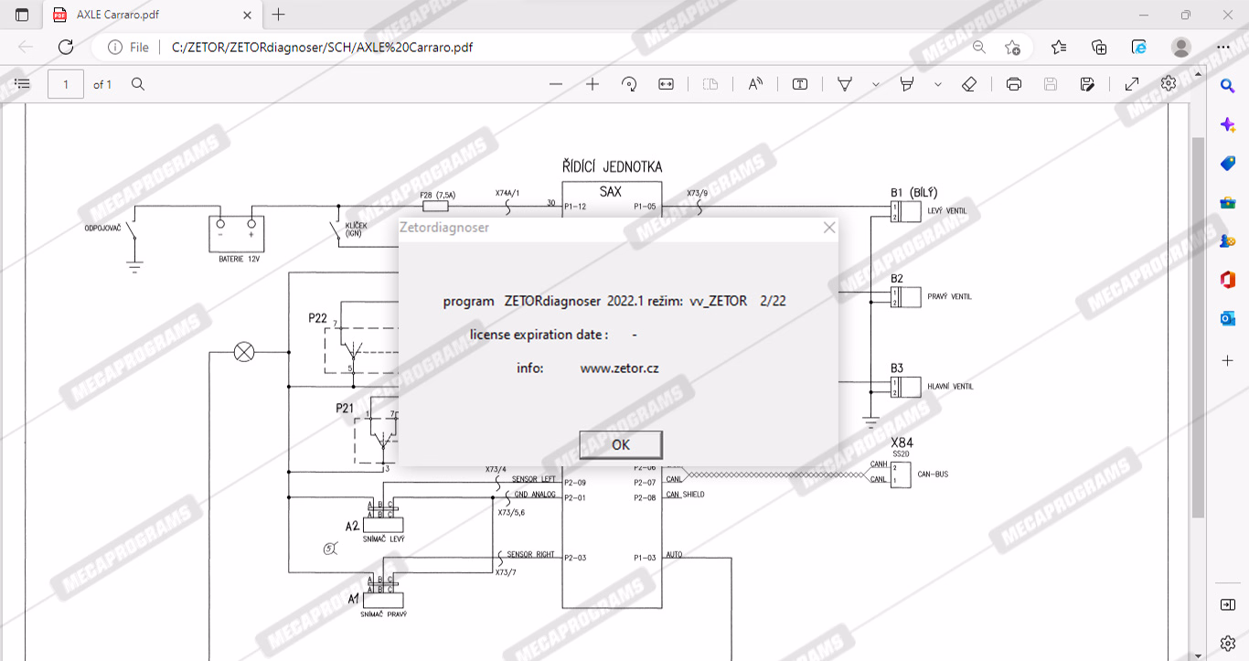This screenshot has width=1249, height=661.
Task: Click the Save as icon
Action: tap(1087, 84)
